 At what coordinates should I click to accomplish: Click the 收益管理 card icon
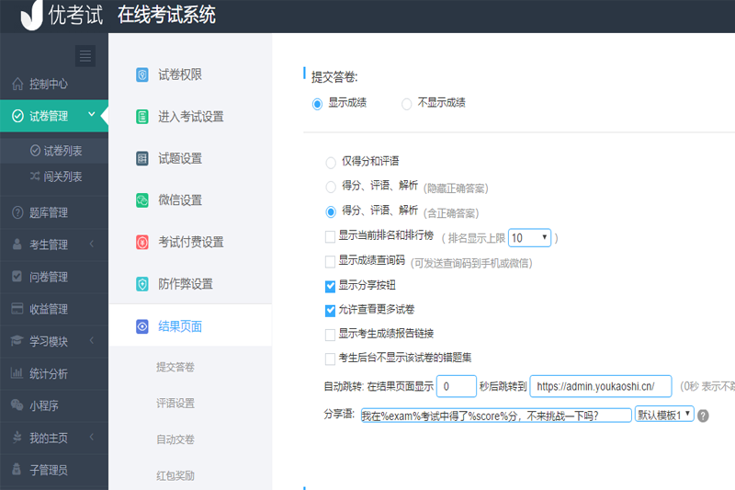coord(17,309)
